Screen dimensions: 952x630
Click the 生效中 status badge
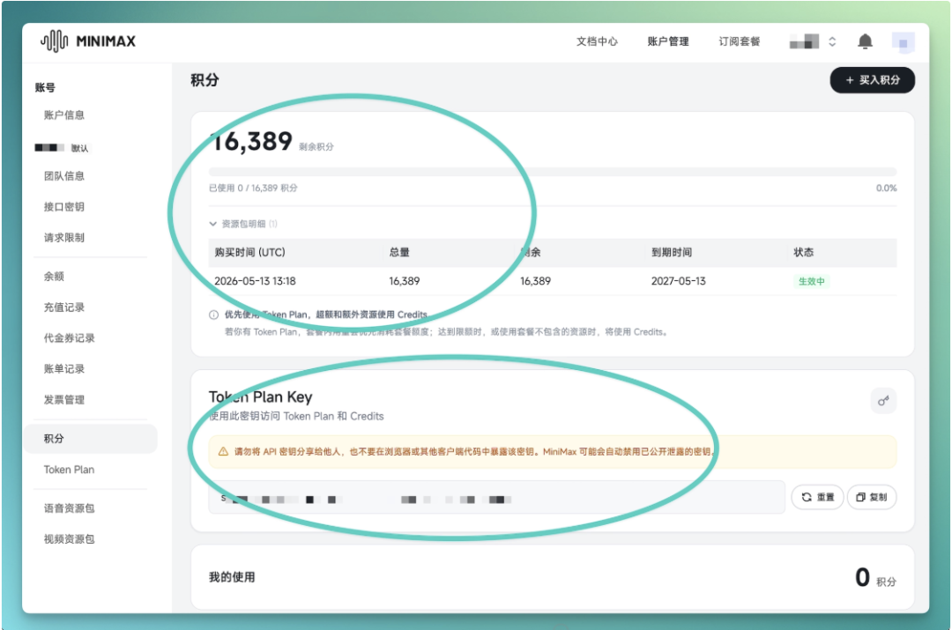[x=811, y=282]
